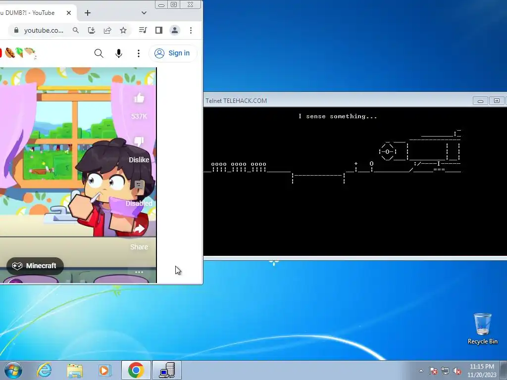Maximize the Telnet window
Image resolution: width=507 pixels, height=380 pixels.
[497, 101]
